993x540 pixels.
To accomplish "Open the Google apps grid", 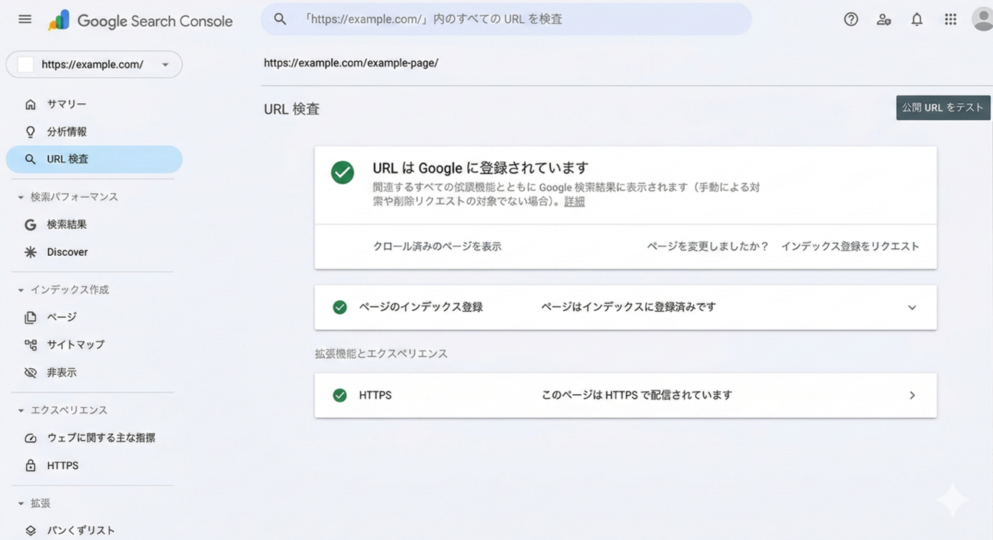I will click(950, 20).
